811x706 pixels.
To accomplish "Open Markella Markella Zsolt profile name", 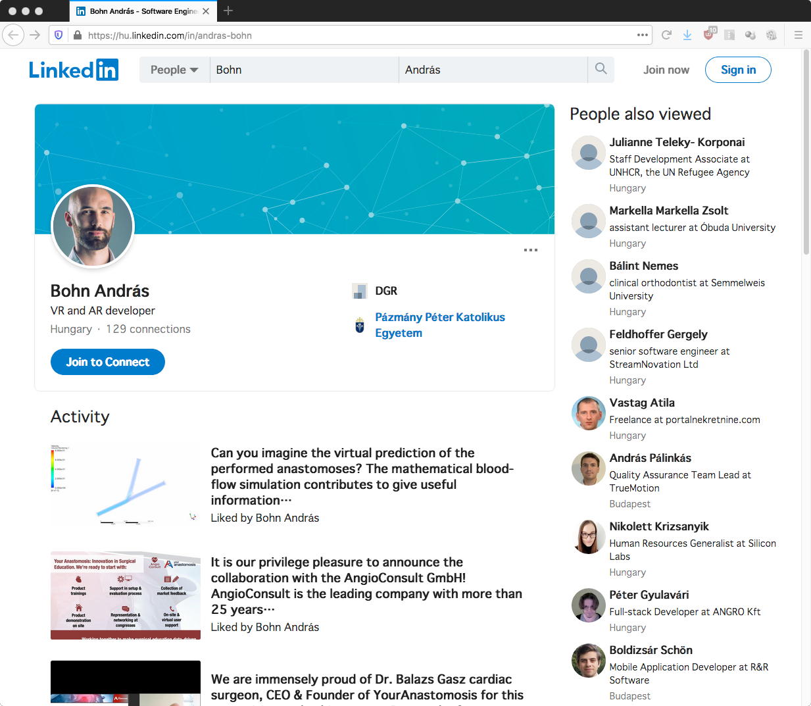I will click(669, 211).
